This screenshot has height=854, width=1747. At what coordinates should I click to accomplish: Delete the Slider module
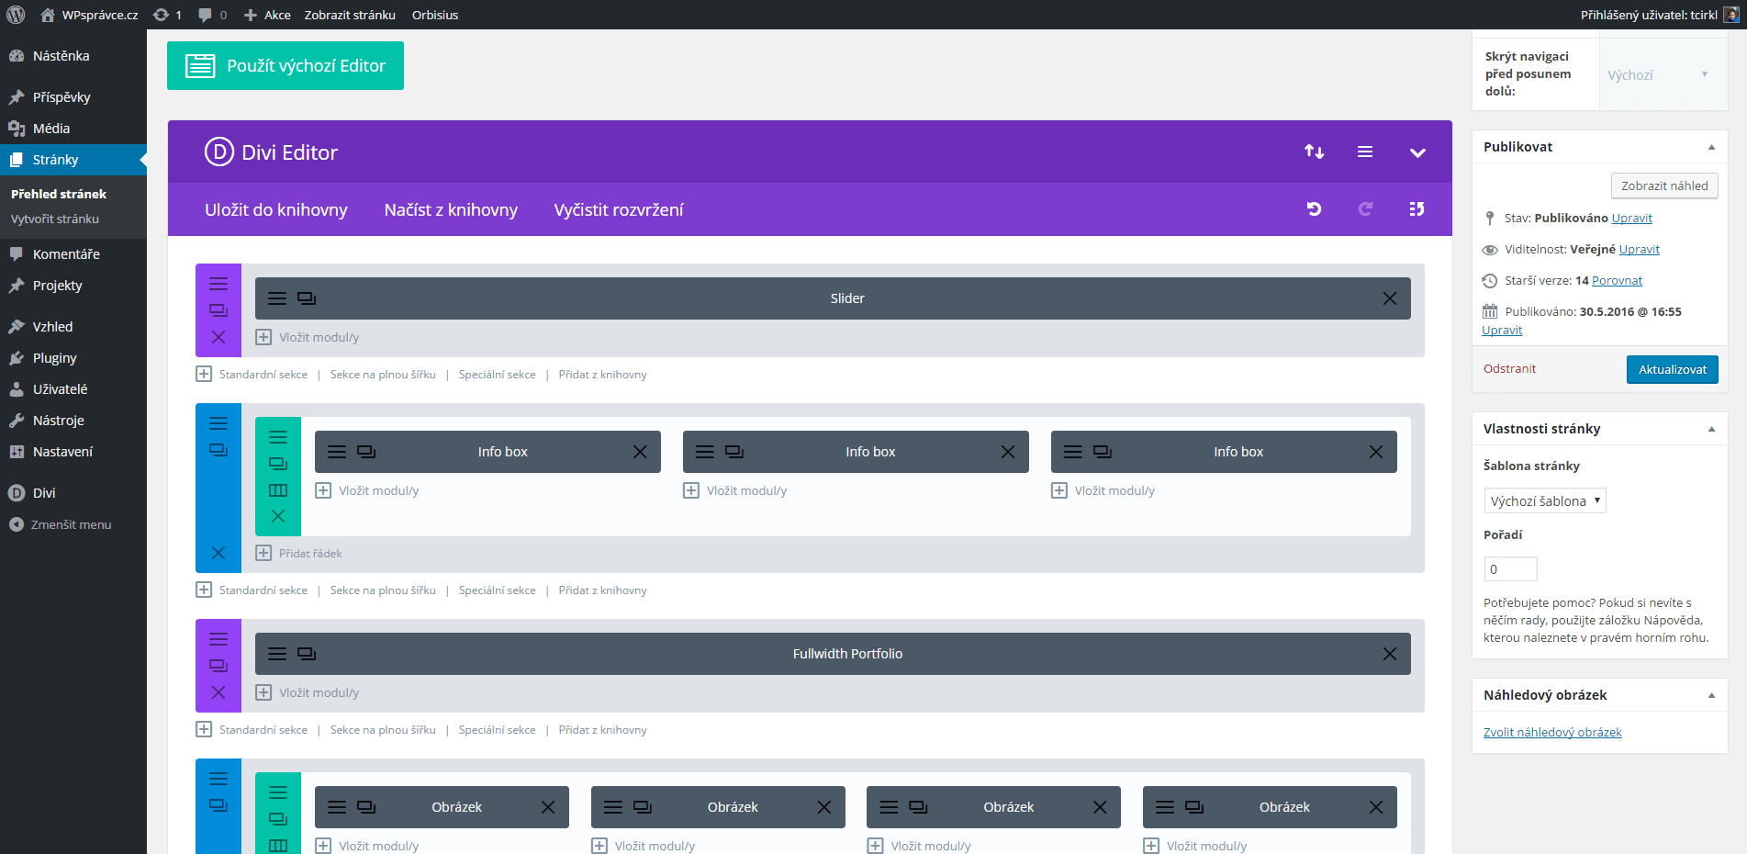click(x=1390, y=298)
